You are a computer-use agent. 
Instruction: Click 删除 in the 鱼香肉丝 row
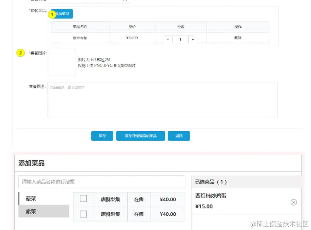[238, 38]
